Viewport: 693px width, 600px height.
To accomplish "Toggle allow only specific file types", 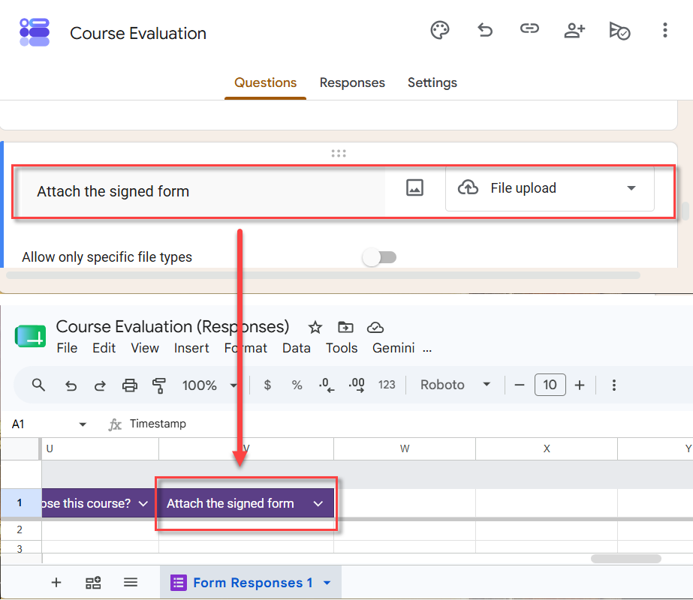I will pyautogui.click(x=379, y=257).
